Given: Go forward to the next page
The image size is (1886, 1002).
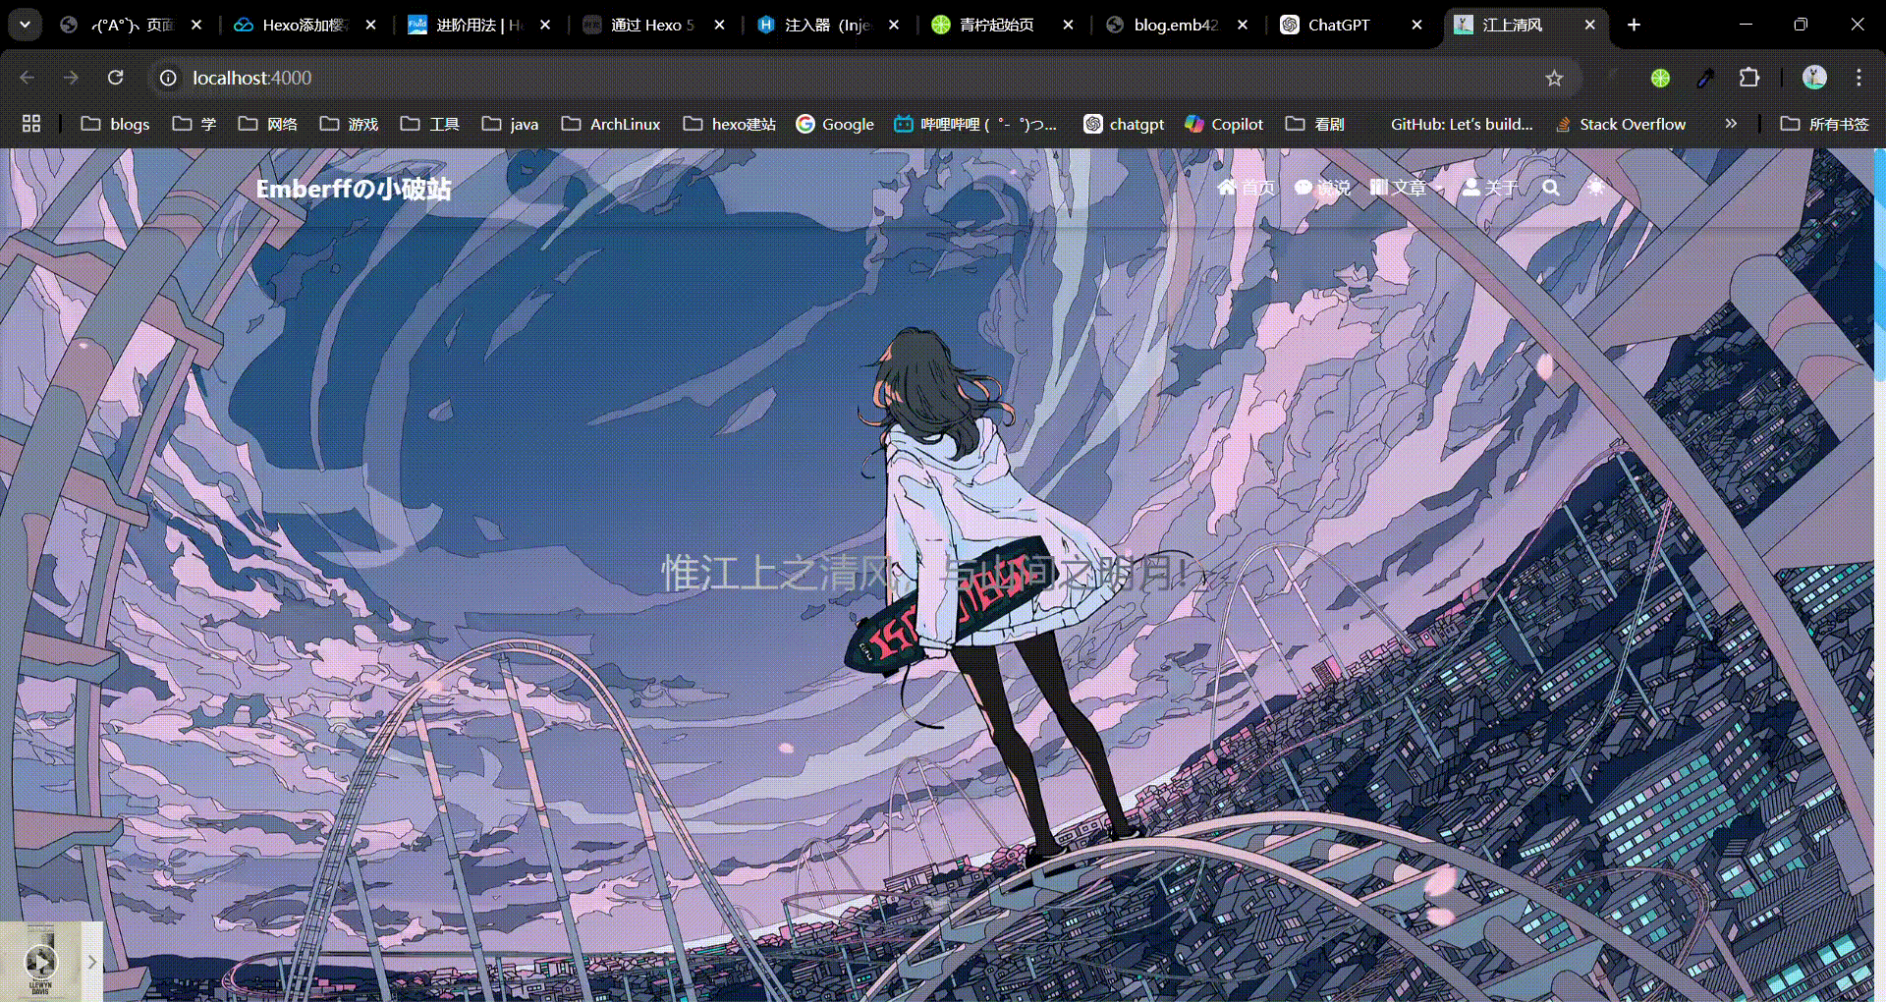Looking at the screenshot, I should [71, 78].
